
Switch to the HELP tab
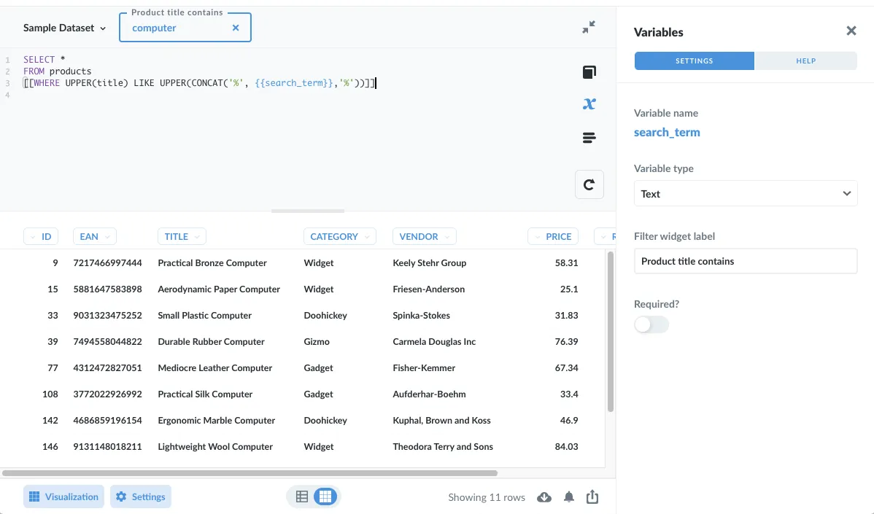[x=805, y=61]
